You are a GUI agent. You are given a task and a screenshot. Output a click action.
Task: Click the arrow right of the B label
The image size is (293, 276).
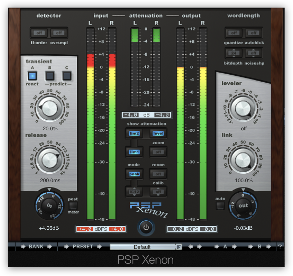click(x=269, y=247)
